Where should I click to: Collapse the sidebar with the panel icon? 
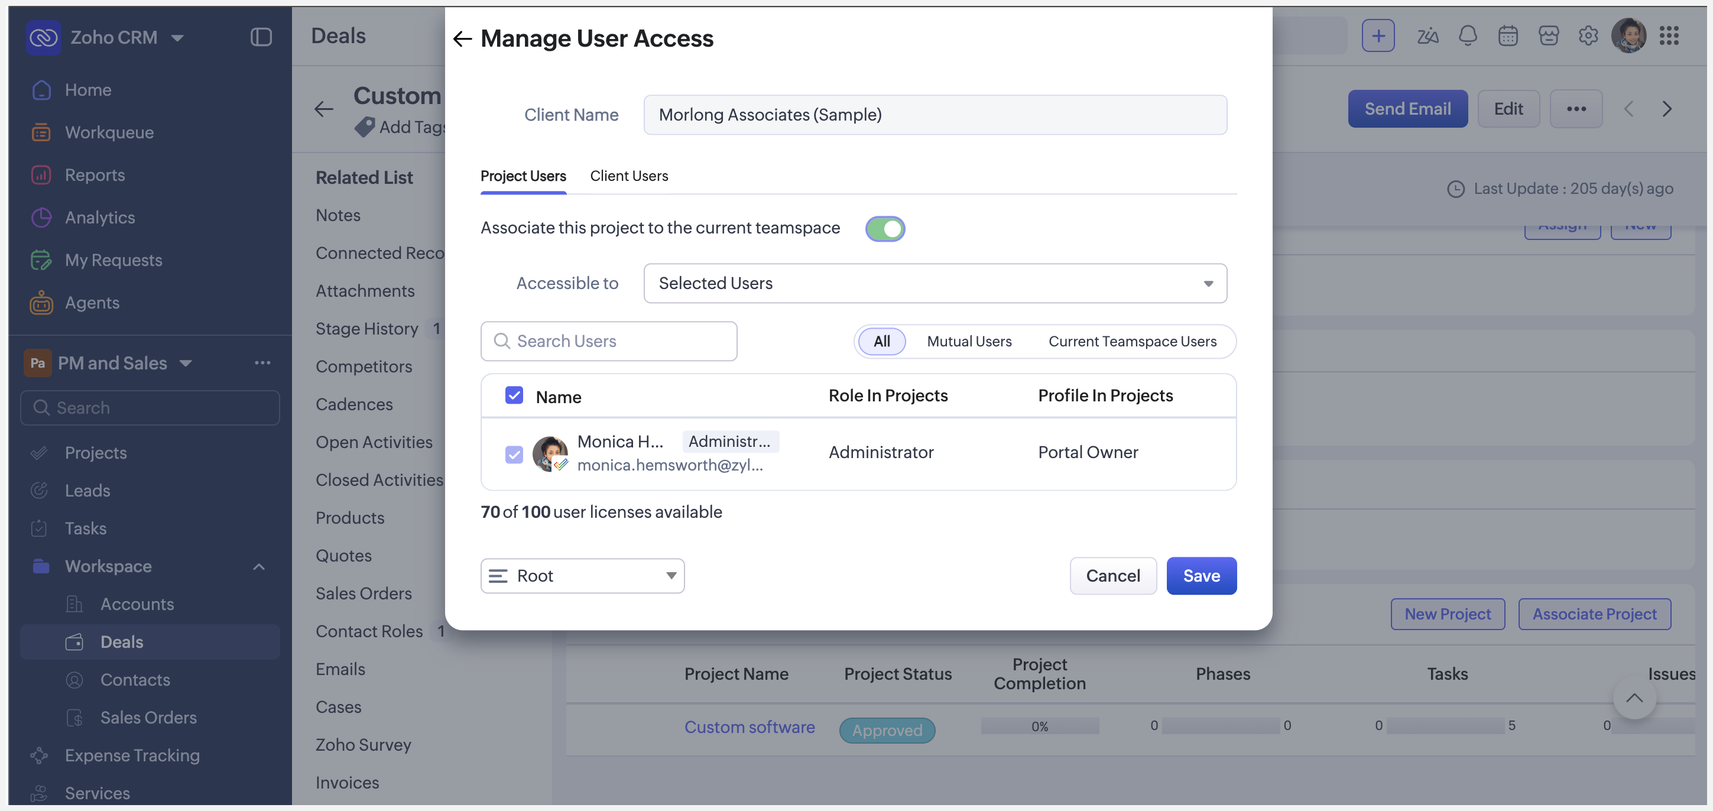pos(261,37)
